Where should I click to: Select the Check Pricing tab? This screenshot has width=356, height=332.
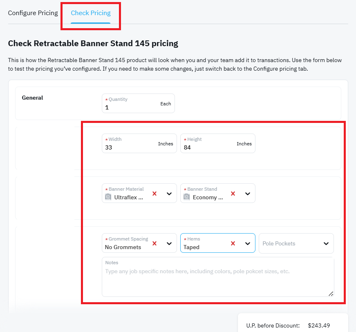coord(91,13)
